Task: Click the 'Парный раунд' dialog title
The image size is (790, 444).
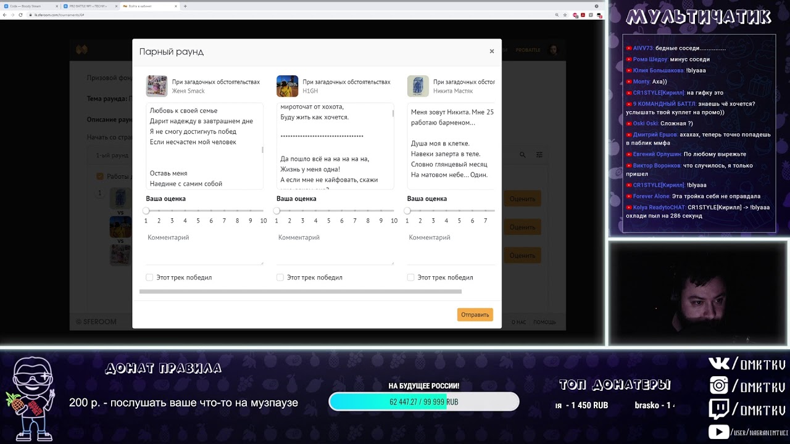Action: pyautogui.click(x=172, y=52)
